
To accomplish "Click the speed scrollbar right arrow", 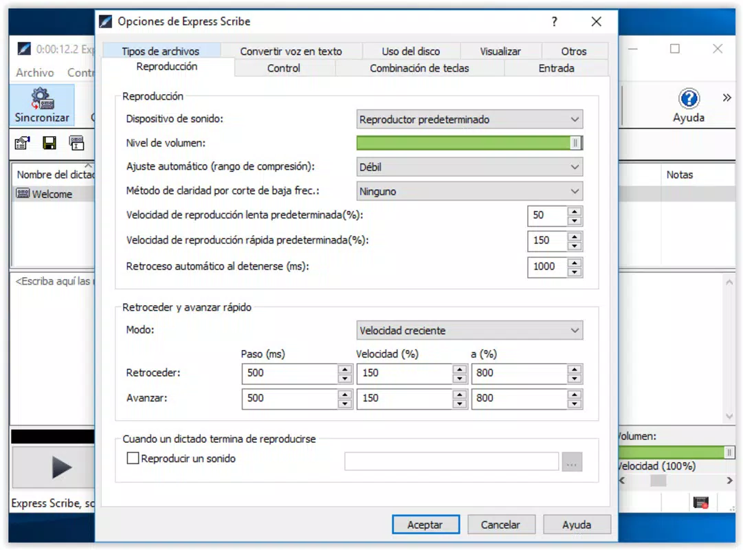I will 730,481.
